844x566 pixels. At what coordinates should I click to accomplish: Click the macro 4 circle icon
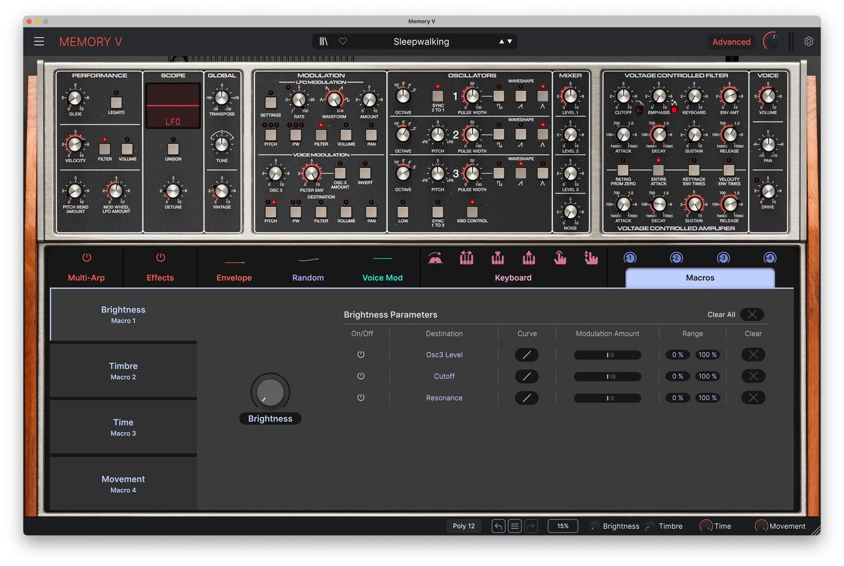(x=770, y=258)
